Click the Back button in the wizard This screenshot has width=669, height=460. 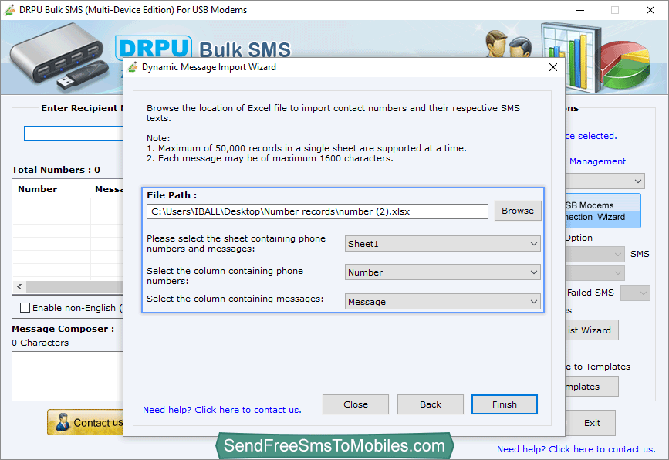click(430, 404)
